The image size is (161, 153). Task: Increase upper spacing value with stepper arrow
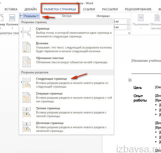[x=128, y=20]
